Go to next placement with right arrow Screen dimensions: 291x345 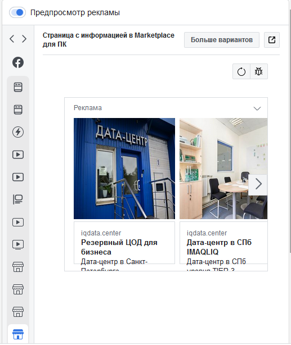pyautogui.click(x=24, y=39)
